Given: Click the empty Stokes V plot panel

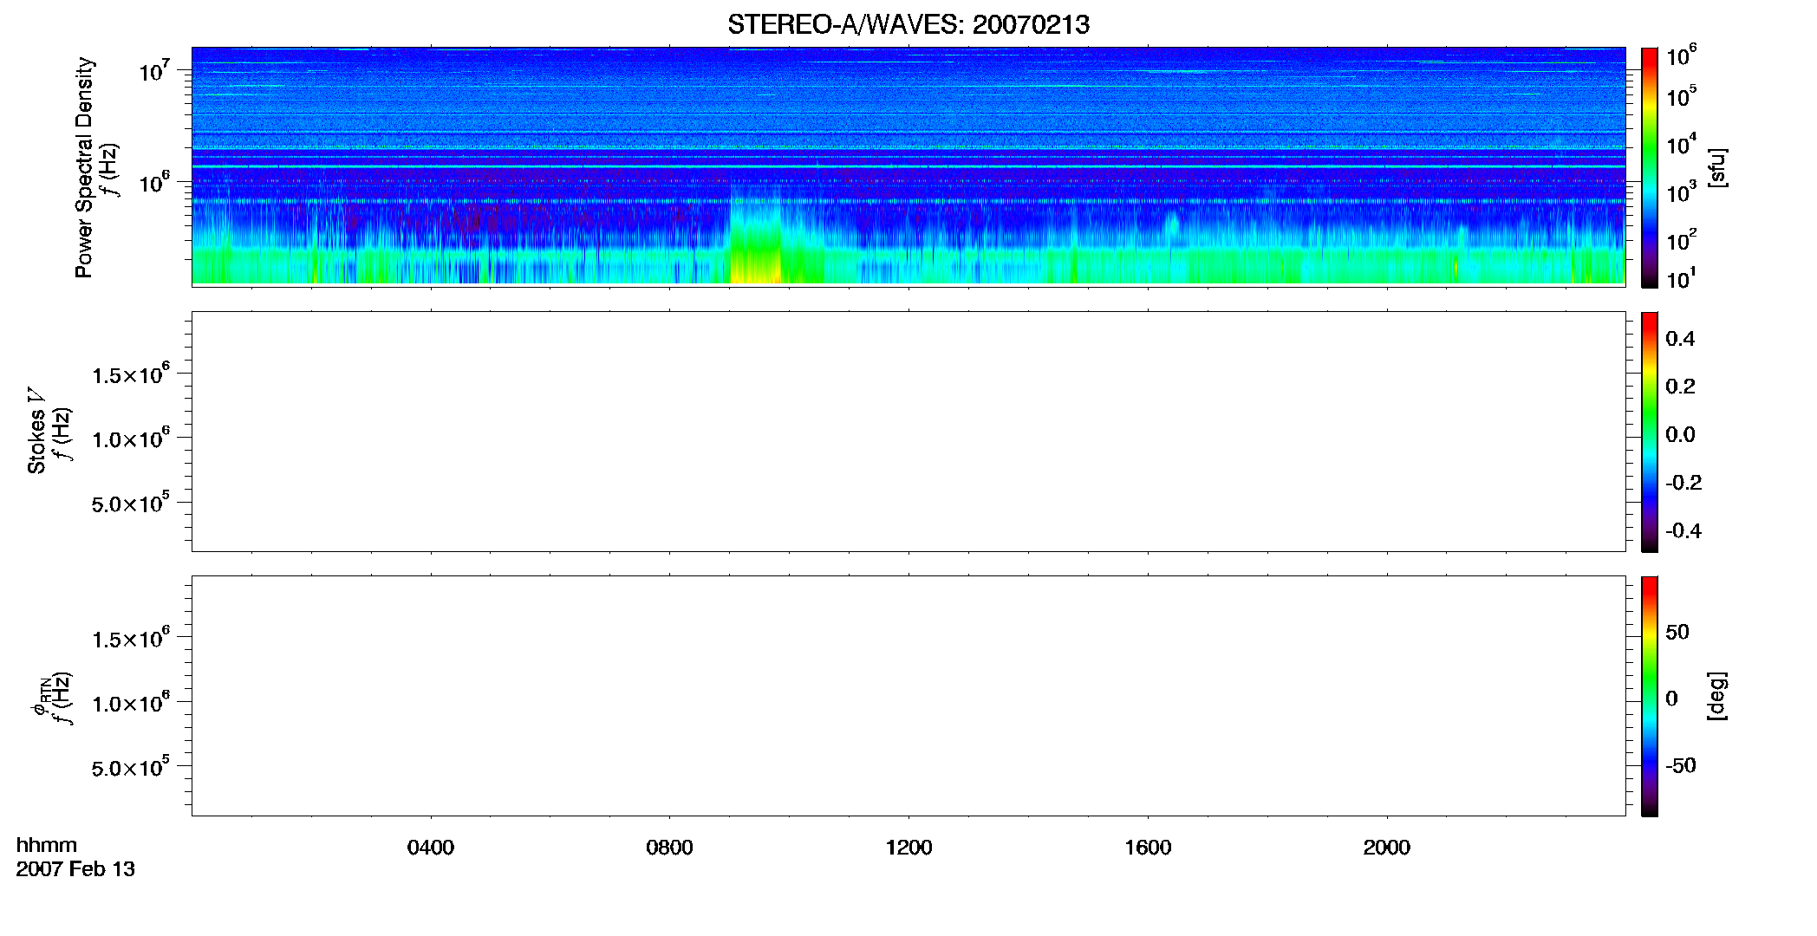Looking at the screenshot, I should pyautogui.click(x=908, y=432).
